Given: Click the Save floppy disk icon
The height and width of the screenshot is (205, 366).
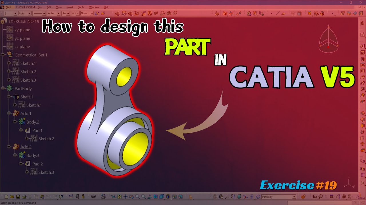Looking at the screenshot, I should [18, 196].
